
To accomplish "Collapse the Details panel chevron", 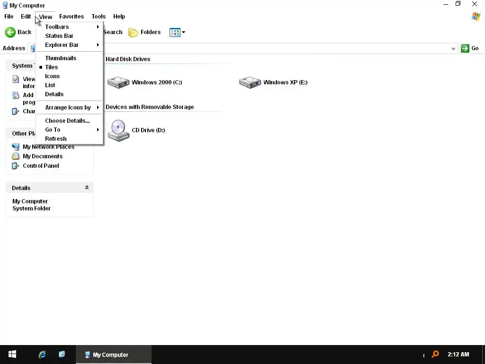I will click(x=87, y=188).
